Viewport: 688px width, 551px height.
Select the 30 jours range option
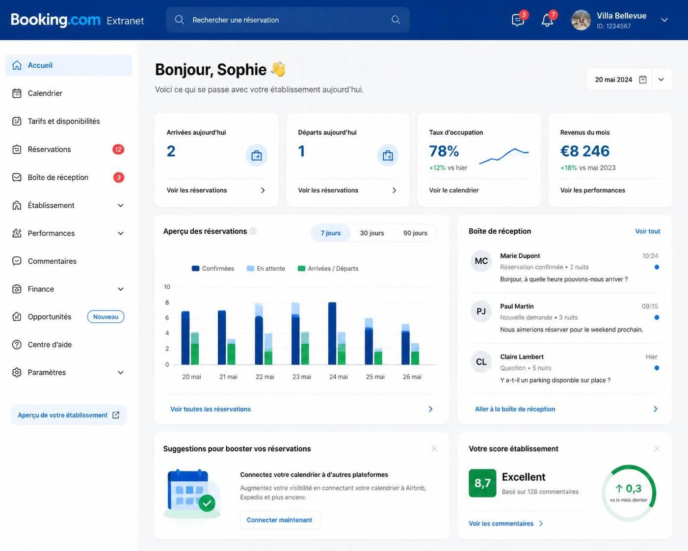point(372,233)
